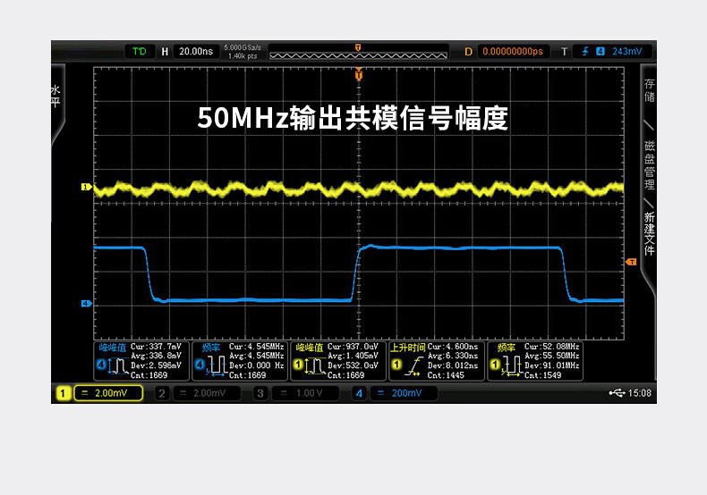Screen dimensions: 707x495
Task: Click the delay time 0.00000000ps field
Action: click(512, 52)
